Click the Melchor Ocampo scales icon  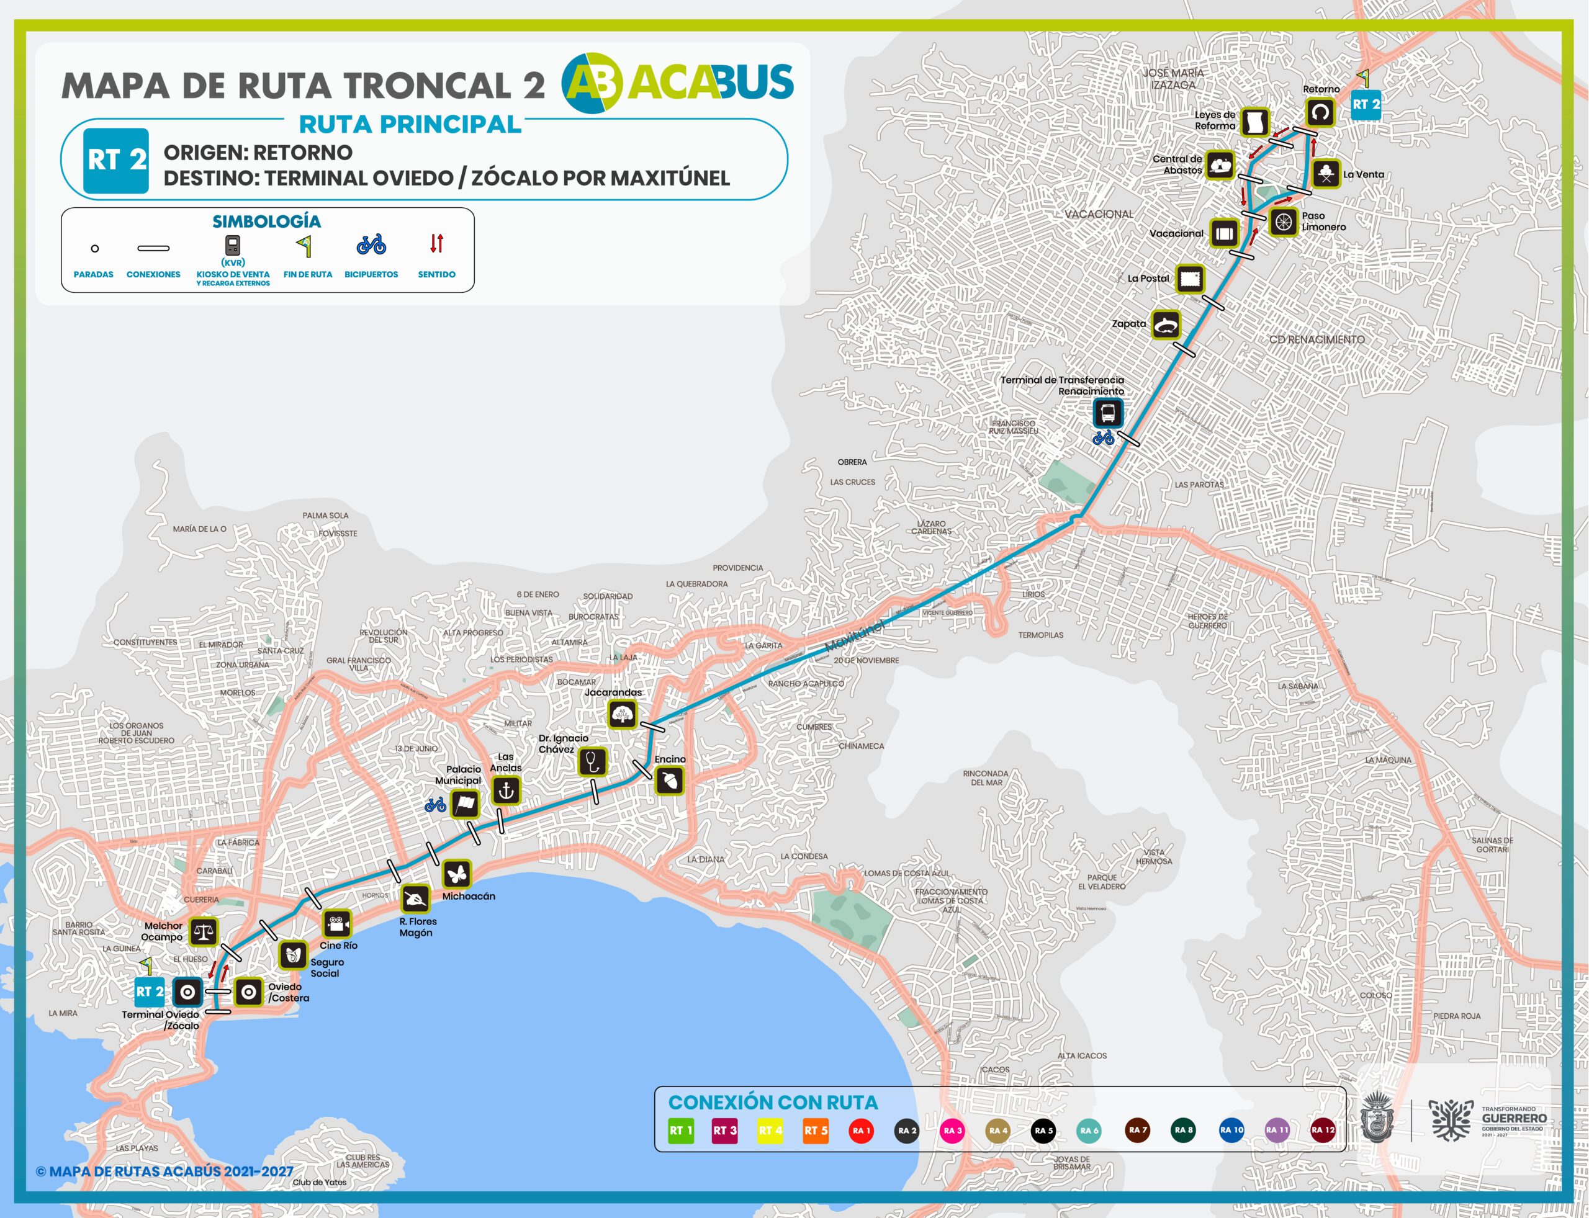(x=204, y=931)
